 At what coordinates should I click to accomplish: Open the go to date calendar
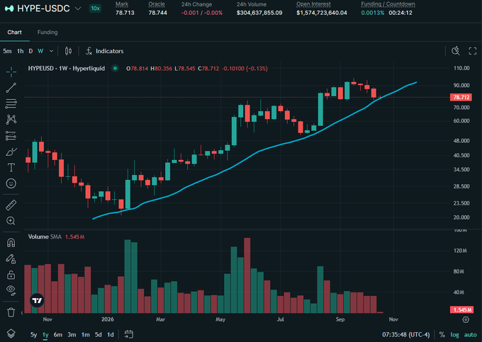pyautogui.click(x=129, y=334)
